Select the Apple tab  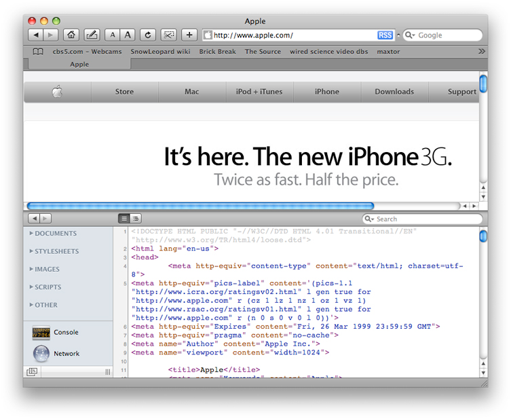click(79, 64)
